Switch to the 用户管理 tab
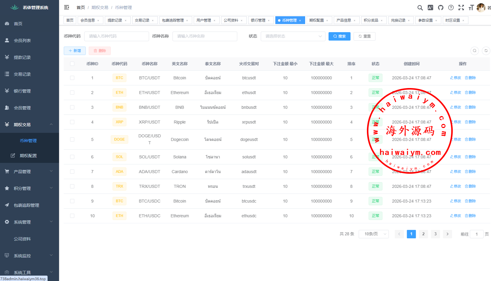 (206, 20)
